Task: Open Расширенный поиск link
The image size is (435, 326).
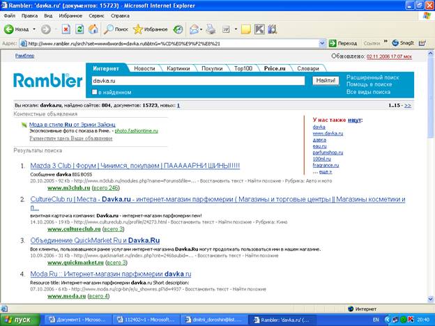Action: (x=372, y=77)
